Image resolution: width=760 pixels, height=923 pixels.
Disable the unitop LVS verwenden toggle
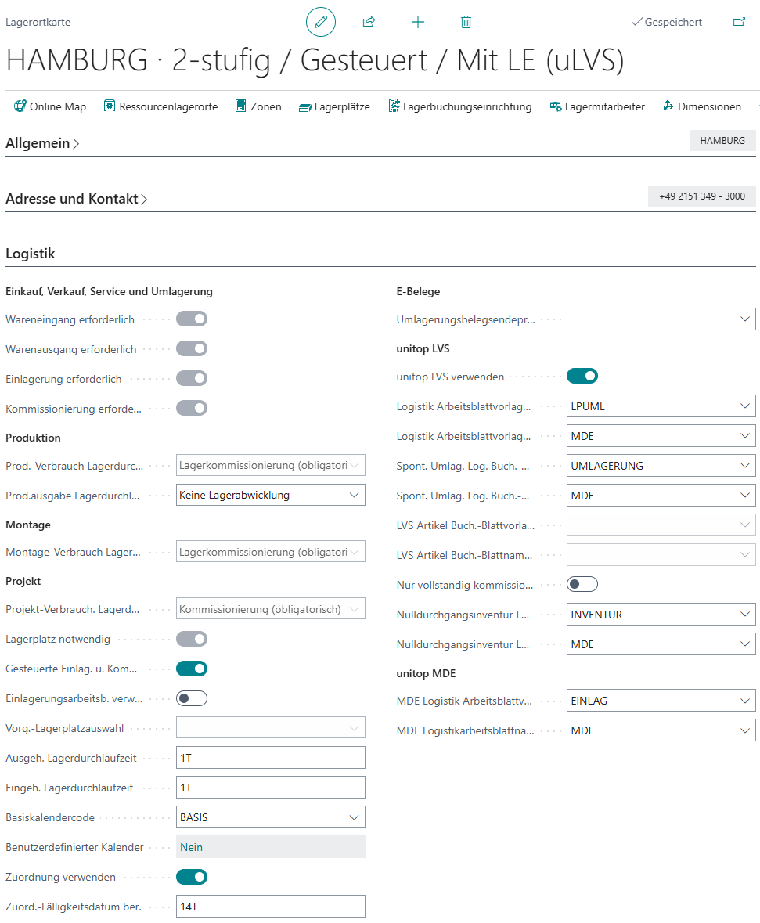(582, 377)
